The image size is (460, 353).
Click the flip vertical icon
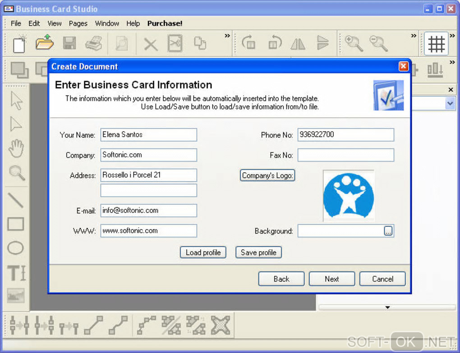(x=323, y=42)
